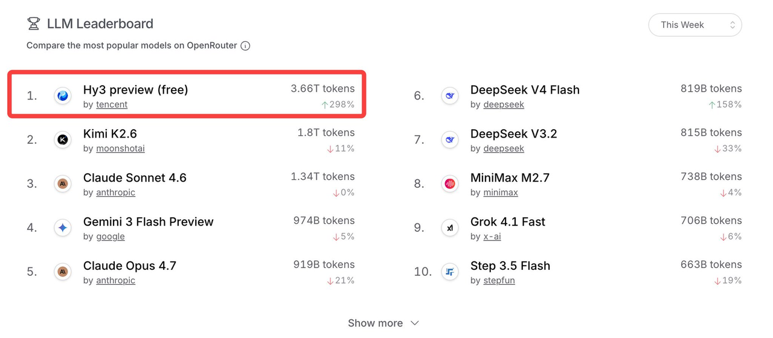Open the DeepSeek V4 Flash model page
773x338 pixels.
(x=525, y=90)
